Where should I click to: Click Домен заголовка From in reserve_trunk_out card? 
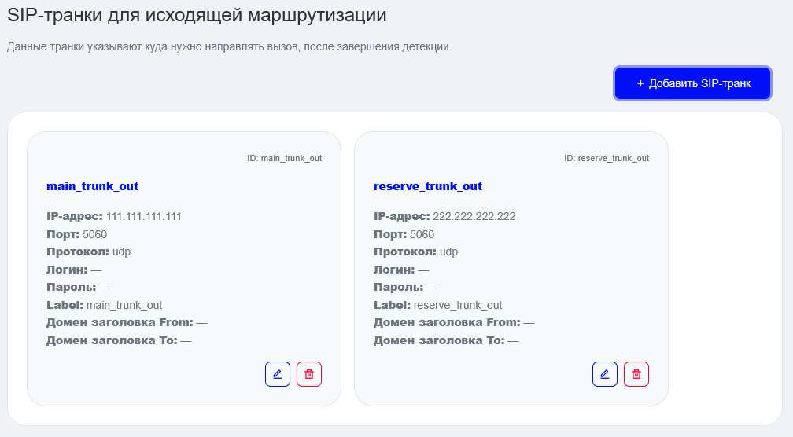pyautogui.click(x=454, y=322)
